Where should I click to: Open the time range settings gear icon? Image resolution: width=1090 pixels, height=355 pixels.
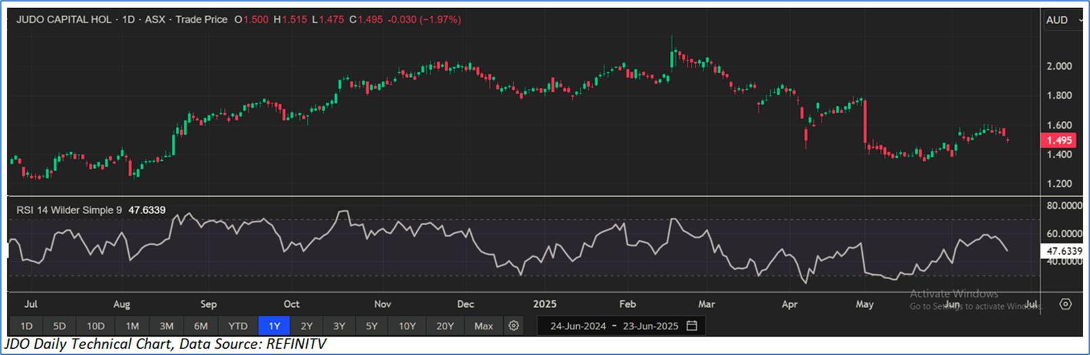click(x=514, y=326)
